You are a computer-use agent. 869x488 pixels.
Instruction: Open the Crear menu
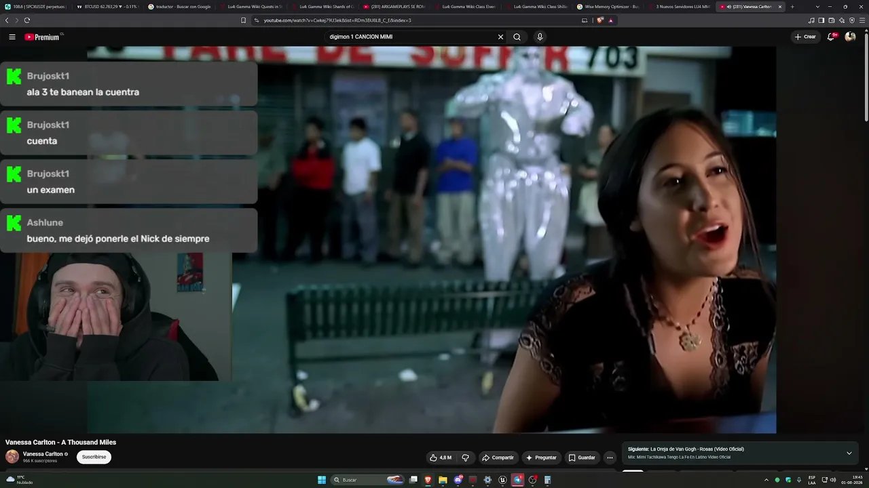805,37
